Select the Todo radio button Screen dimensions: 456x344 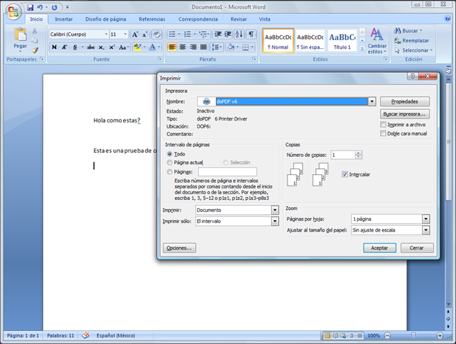(169, 154)
